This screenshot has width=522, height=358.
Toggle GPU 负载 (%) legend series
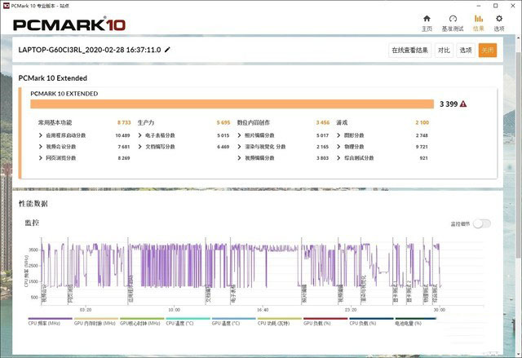click(x=325, y=321)
